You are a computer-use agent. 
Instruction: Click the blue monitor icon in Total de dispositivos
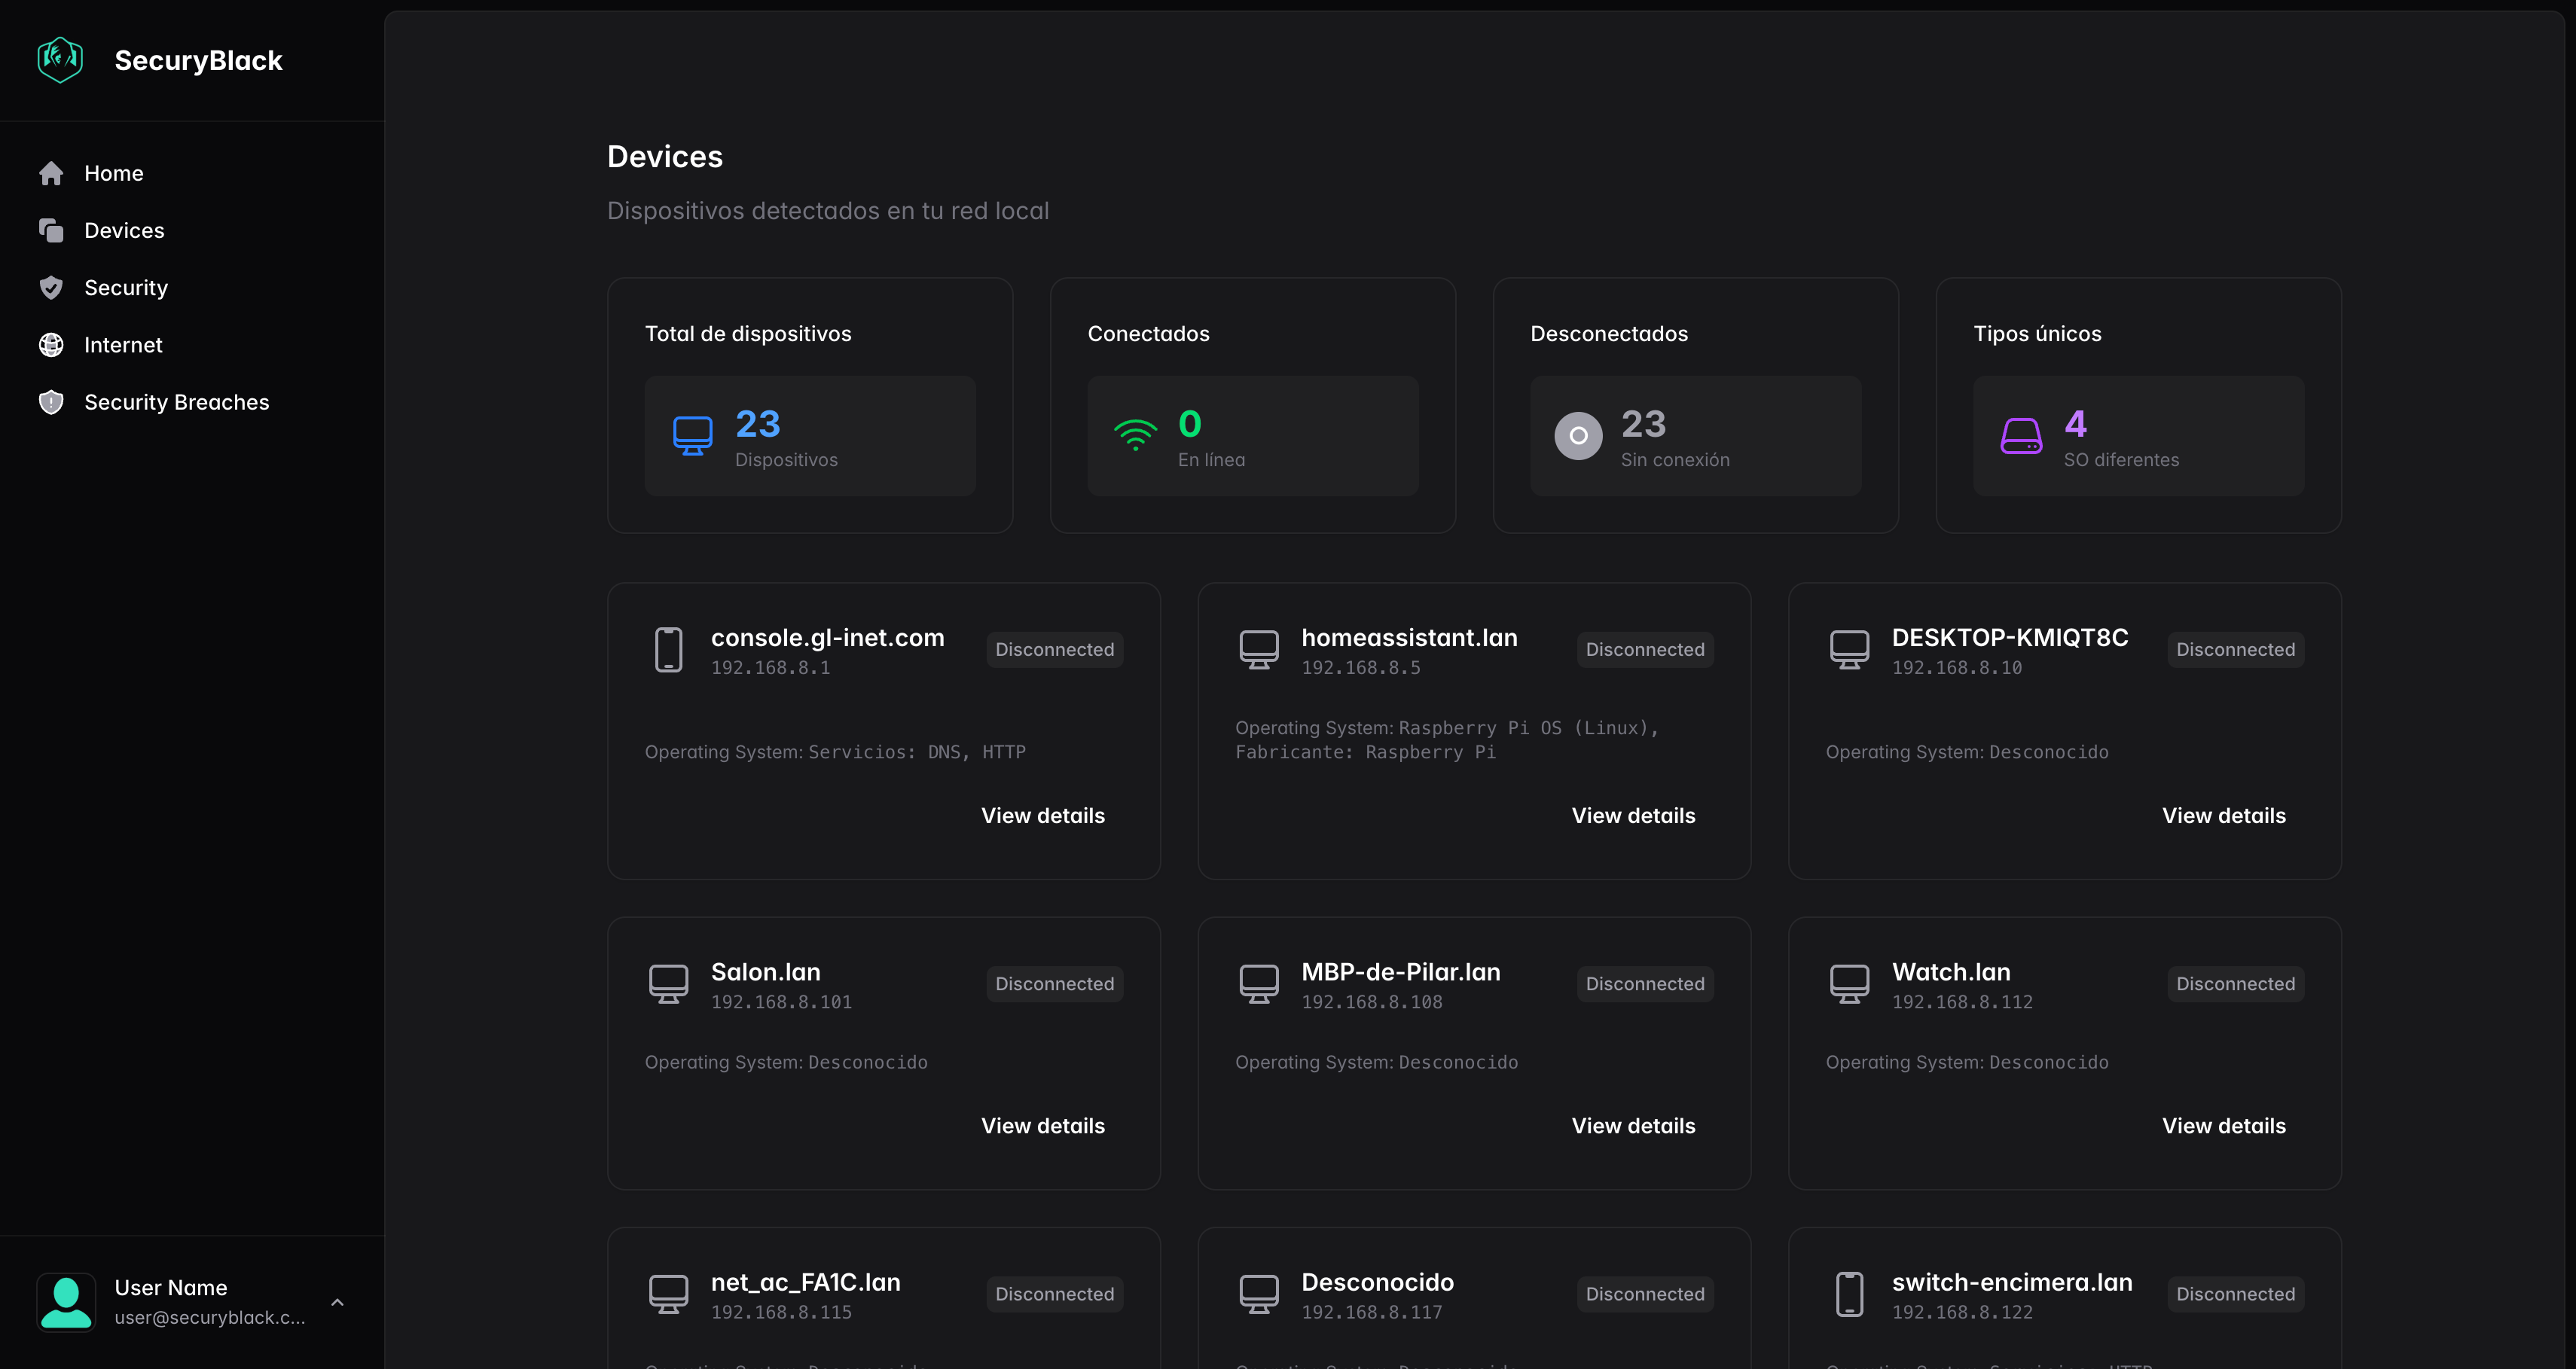[693, 436]
